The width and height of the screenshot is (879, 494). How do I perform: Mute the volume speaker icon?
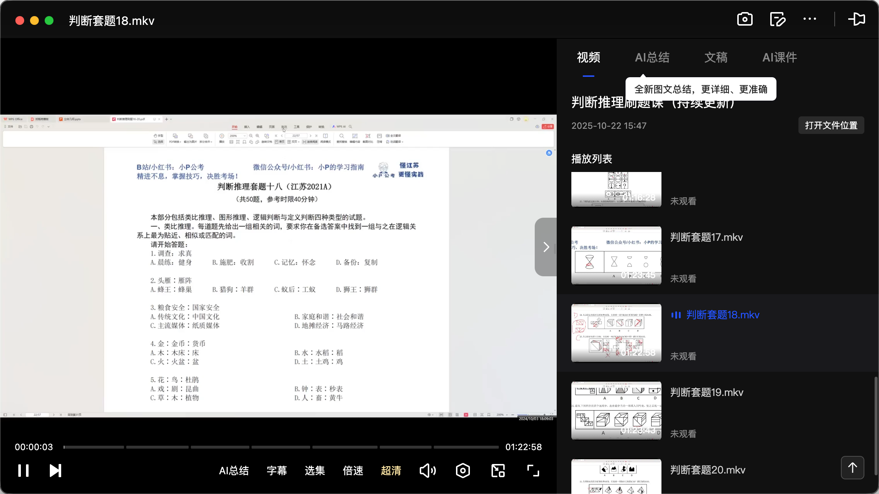coord(427,471)
